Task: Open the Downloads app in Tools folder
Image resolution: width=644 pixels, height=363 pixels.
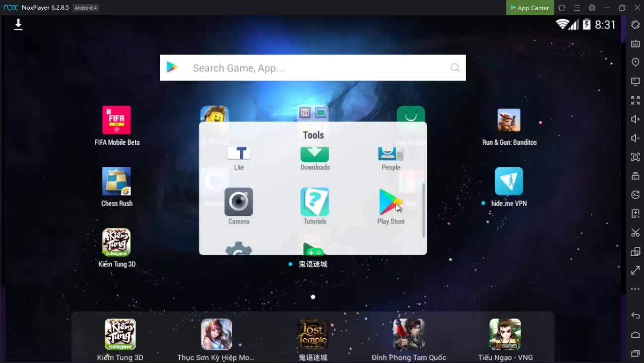Action: [x=315, y=154]
